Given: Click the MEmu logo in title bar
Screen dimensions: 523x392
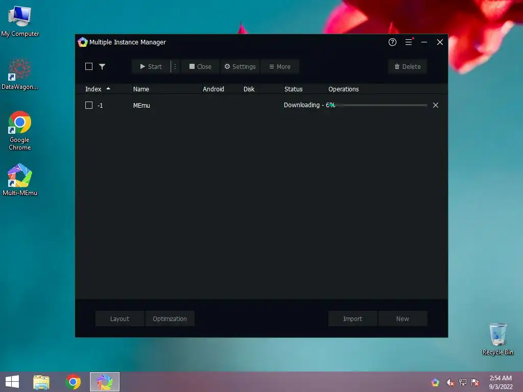Looking at the screenshot, I should [x=82, y=42].
